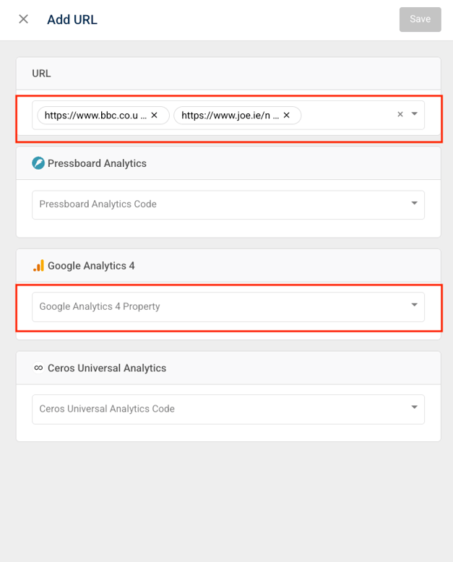Click the Save button
Image resolution: width=453 pixels, height=562 pixels.
(420, 20)
